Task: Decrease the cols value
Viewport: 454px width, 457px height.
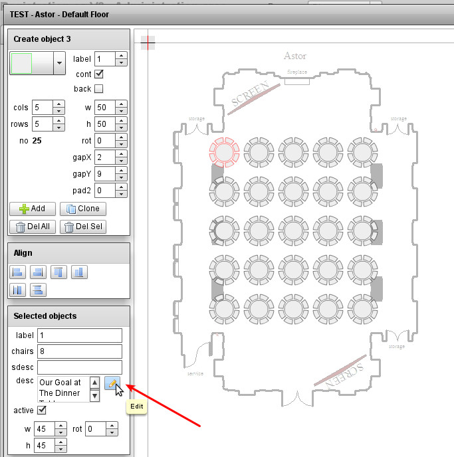Action: click(59, 111)
